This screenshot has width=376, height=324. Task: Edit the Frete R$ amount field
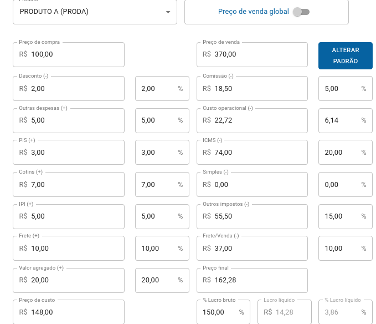[x=69, y=248]
